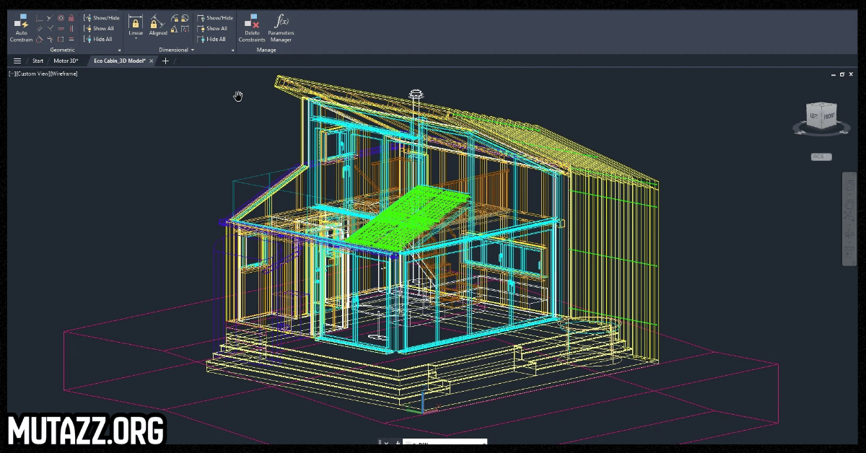Expand the Dimensional panel dropdown
Screen dimensions: 866x453
(193, 50)
